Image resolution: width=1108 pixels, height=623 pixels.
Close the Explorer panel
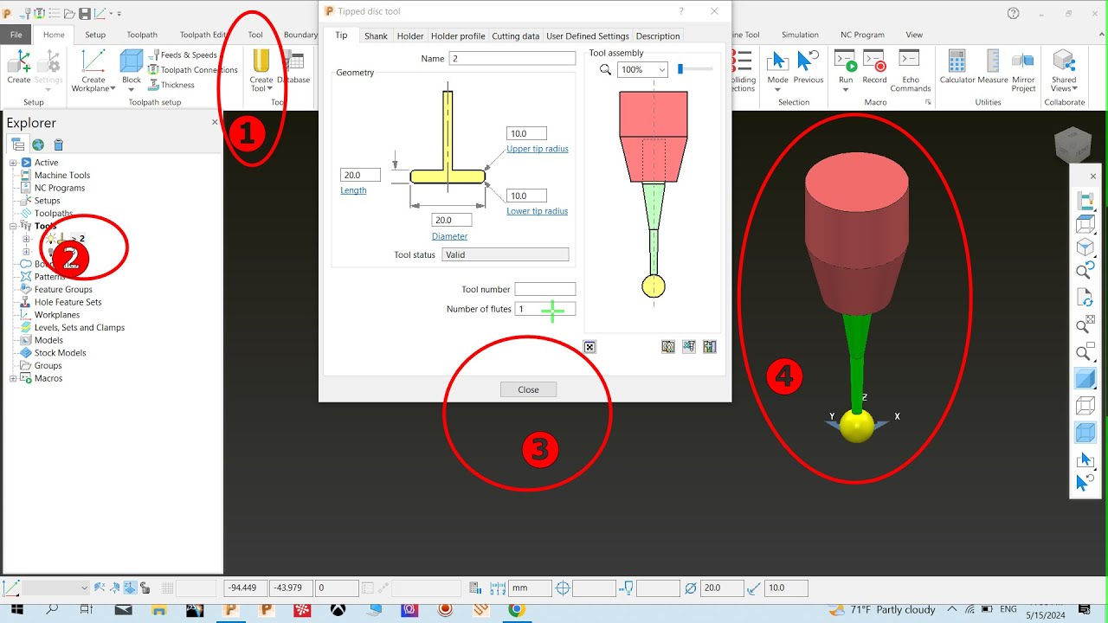point(215,122)
